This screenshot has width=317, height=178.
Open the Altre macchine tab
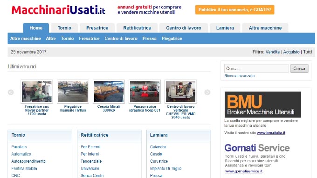click(x=265, y=28)
